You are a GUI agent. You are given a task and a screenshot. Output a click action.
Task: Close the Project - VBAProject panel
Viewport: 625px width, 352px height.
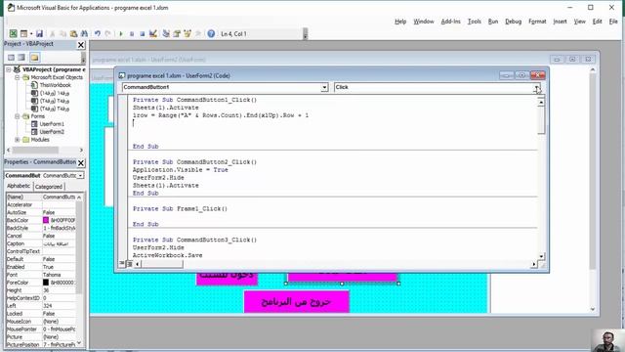[81, 45]
